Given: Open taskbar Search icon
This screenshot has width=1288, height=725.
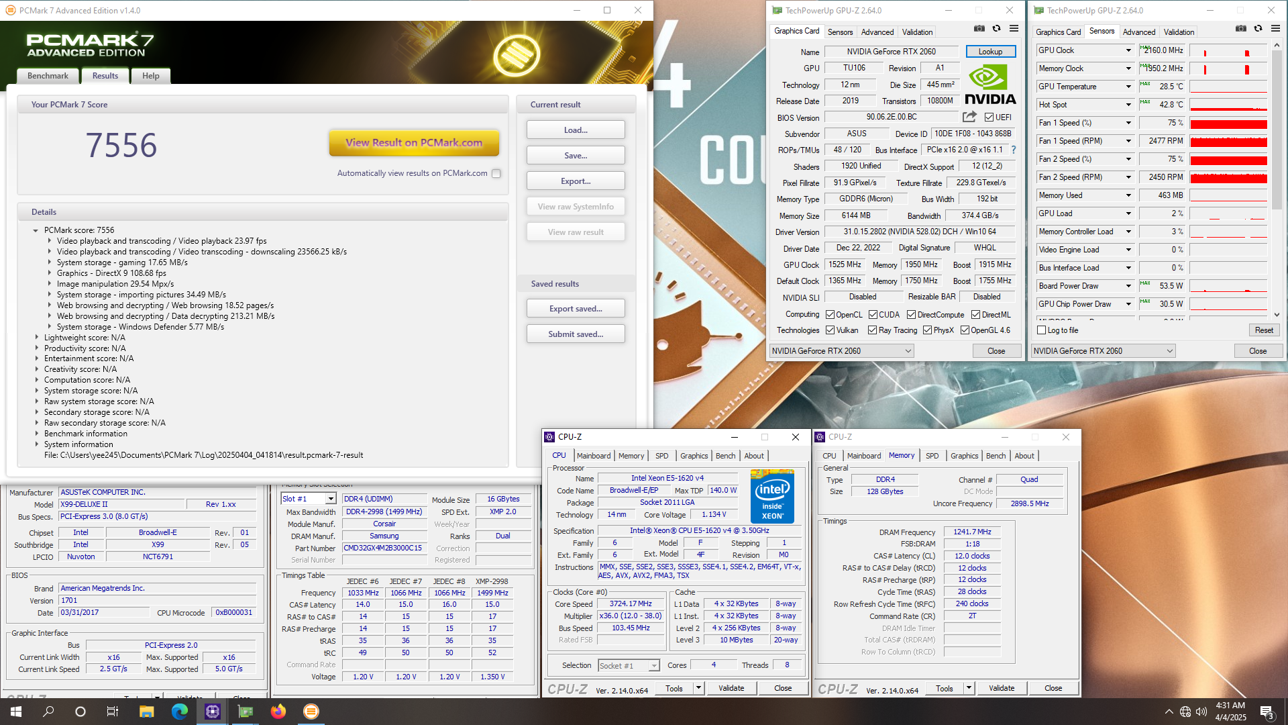Looking at the screenshot, I should [x=48, y=712].
